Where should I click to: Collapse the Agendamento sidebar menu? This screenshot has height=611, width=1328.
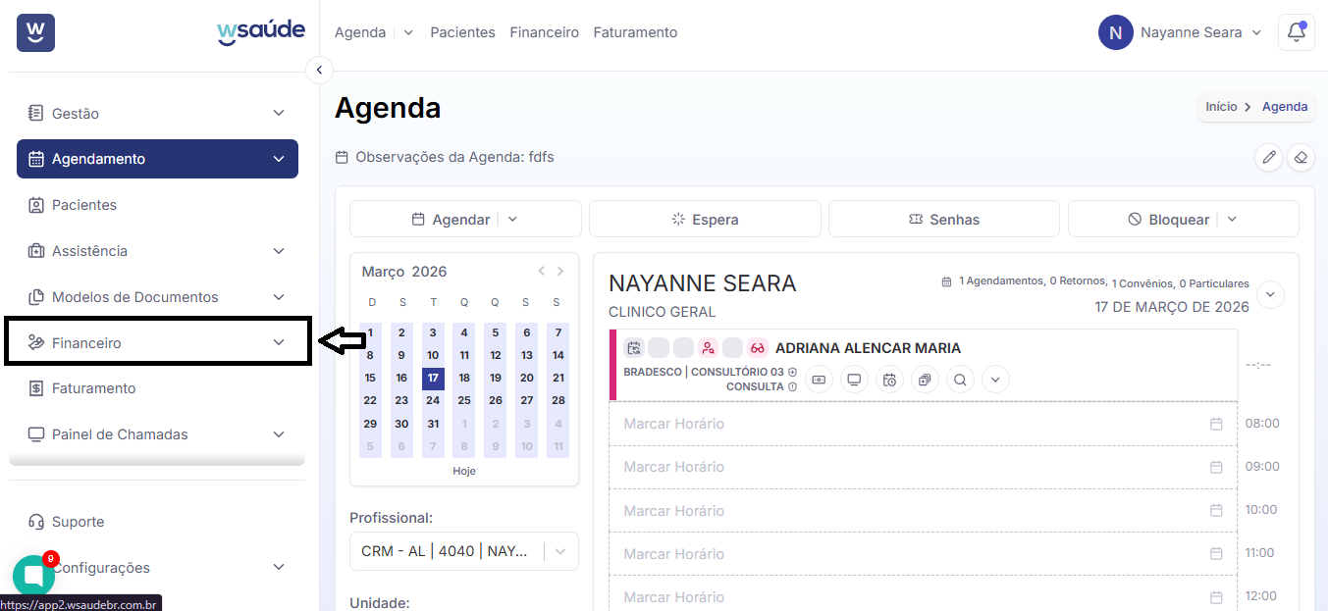[279, 159]
